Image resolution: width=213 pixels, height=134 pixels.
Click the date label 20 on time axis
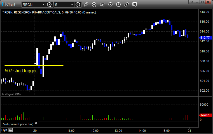pyautogui.click(x=35, y=131)
